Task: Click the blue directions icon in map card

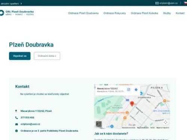Action: pyautogui.click(x=136, y=90)
